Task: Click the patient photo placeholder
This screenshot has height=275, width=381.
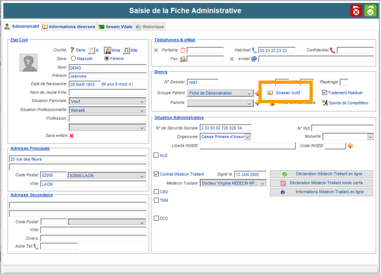Action: tap(28, 63)
